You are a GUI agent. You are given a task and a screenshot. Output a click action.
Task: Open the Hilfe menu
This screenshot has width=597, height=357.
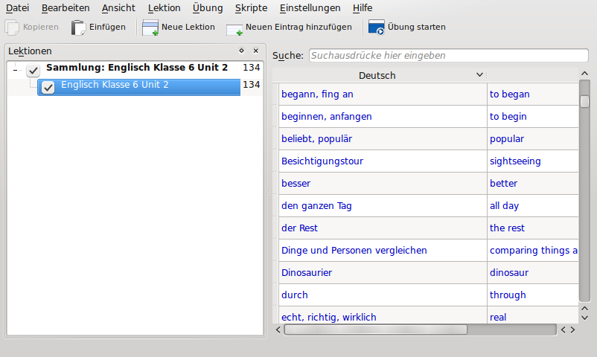[363, 8]
